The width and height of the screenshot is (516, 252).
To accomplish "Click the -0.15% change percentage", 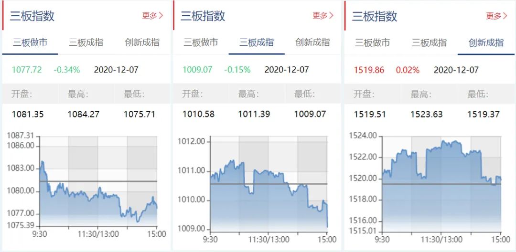I will coord(237,70).
